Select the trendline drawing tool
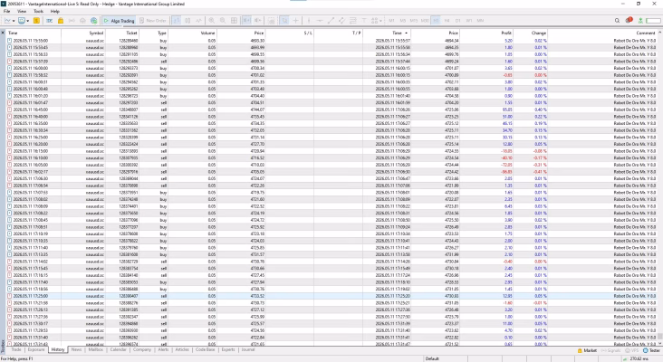The image size is (663, 362). [x=331, y=20]
